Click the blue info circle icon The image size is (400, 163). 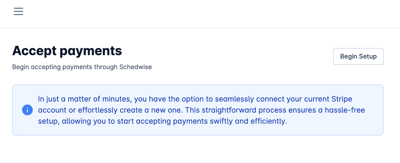[27, 110]
